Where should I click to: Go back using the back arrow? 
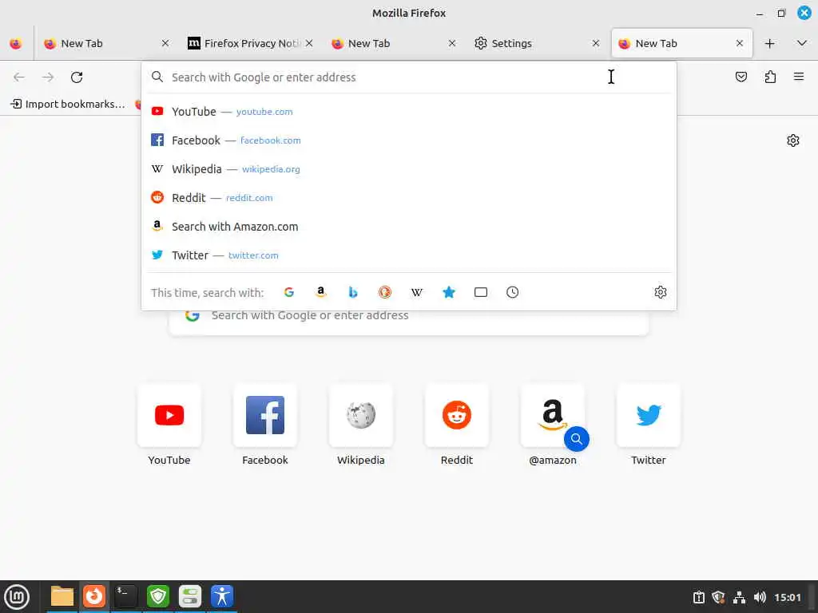point(19,77)
